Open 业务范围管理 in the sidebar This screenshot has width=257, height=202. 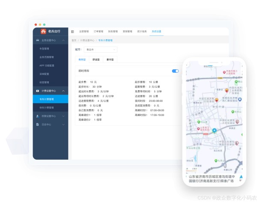(51, 57)
